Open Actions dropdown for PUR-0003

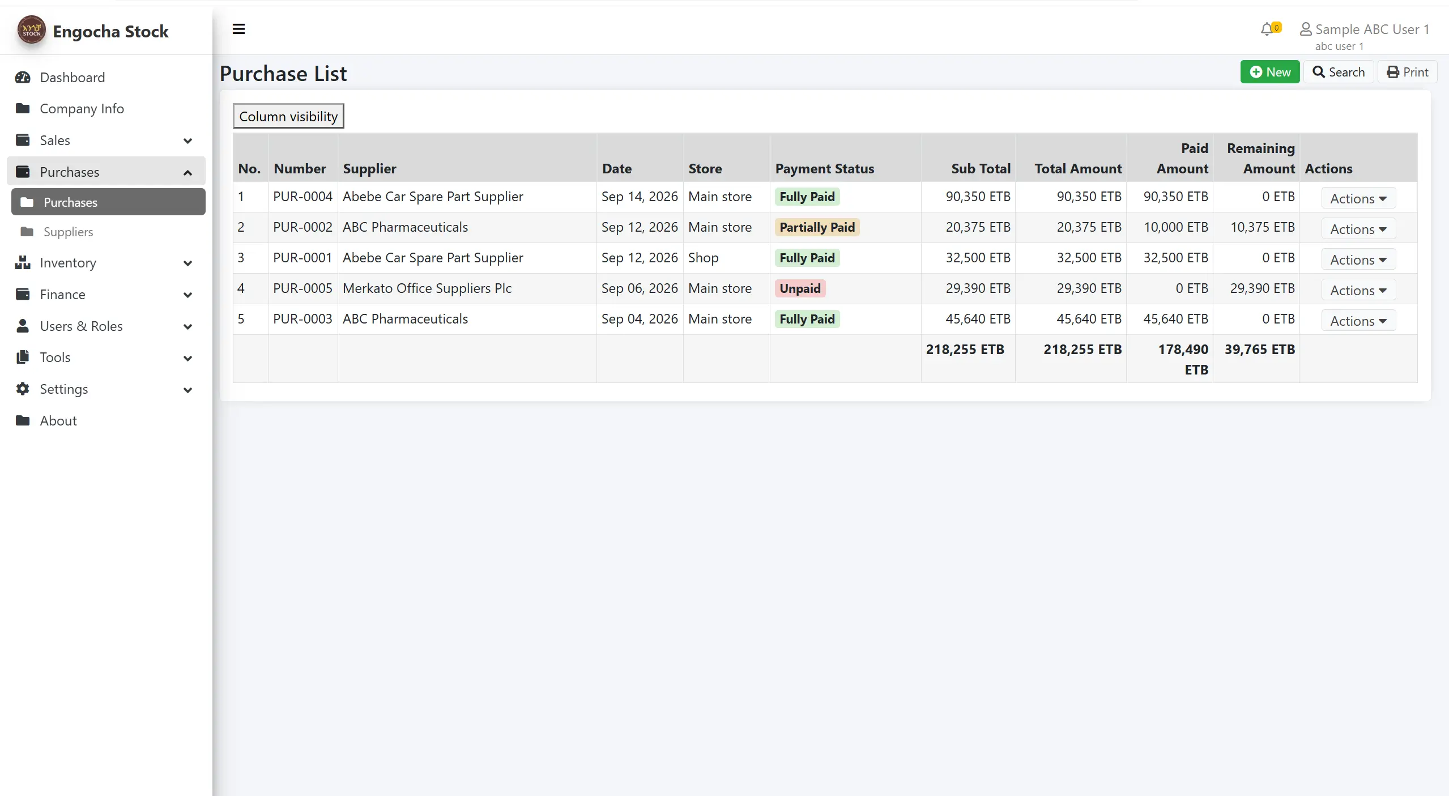(1358, 321)
